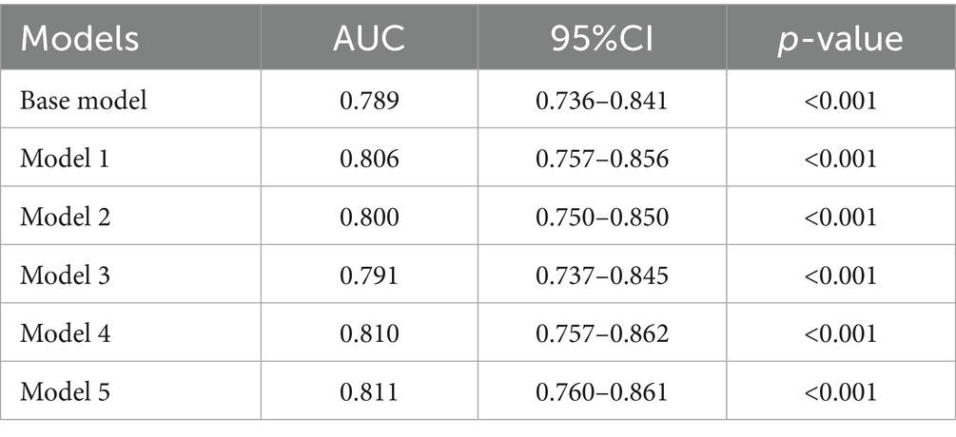Click the p-value column header
This screenshot has height=437, width=956.
click(x=840, y=40)
